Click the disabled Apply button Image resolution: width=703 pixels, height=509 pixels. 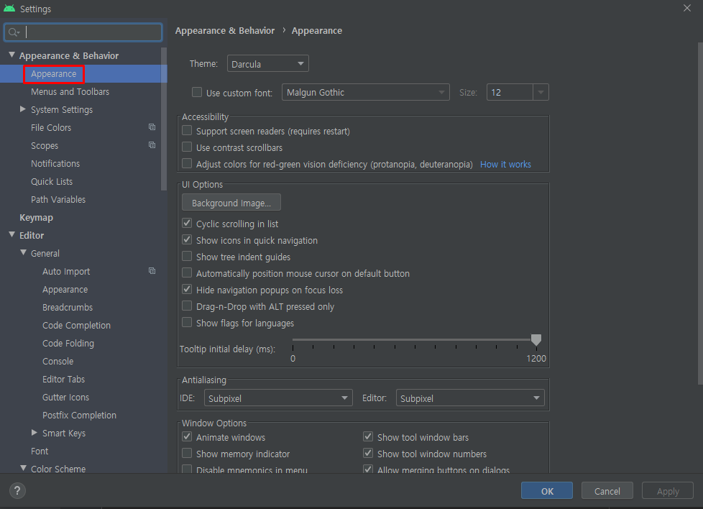(668, 490)
